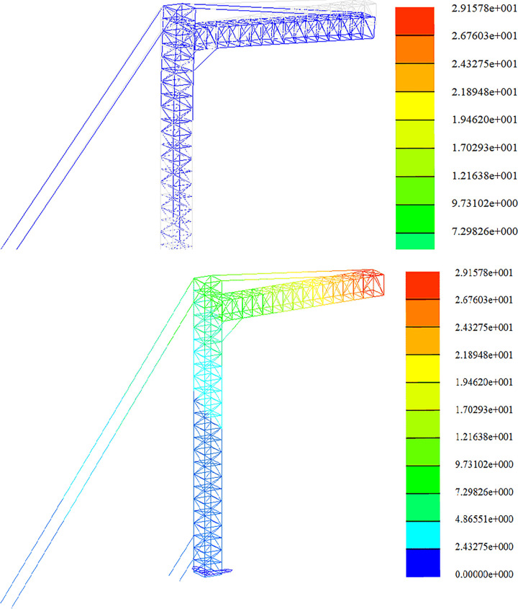Click the 0.00000e+000 legend value
The width and height of the screenshot is (518, 609).
pyautogui.click(x=484, y=574)
